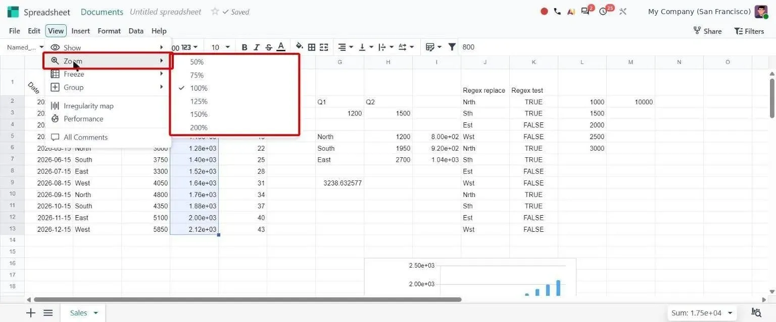Click the Spreadsheet app logo icon
776x322 pixels.
13,12
